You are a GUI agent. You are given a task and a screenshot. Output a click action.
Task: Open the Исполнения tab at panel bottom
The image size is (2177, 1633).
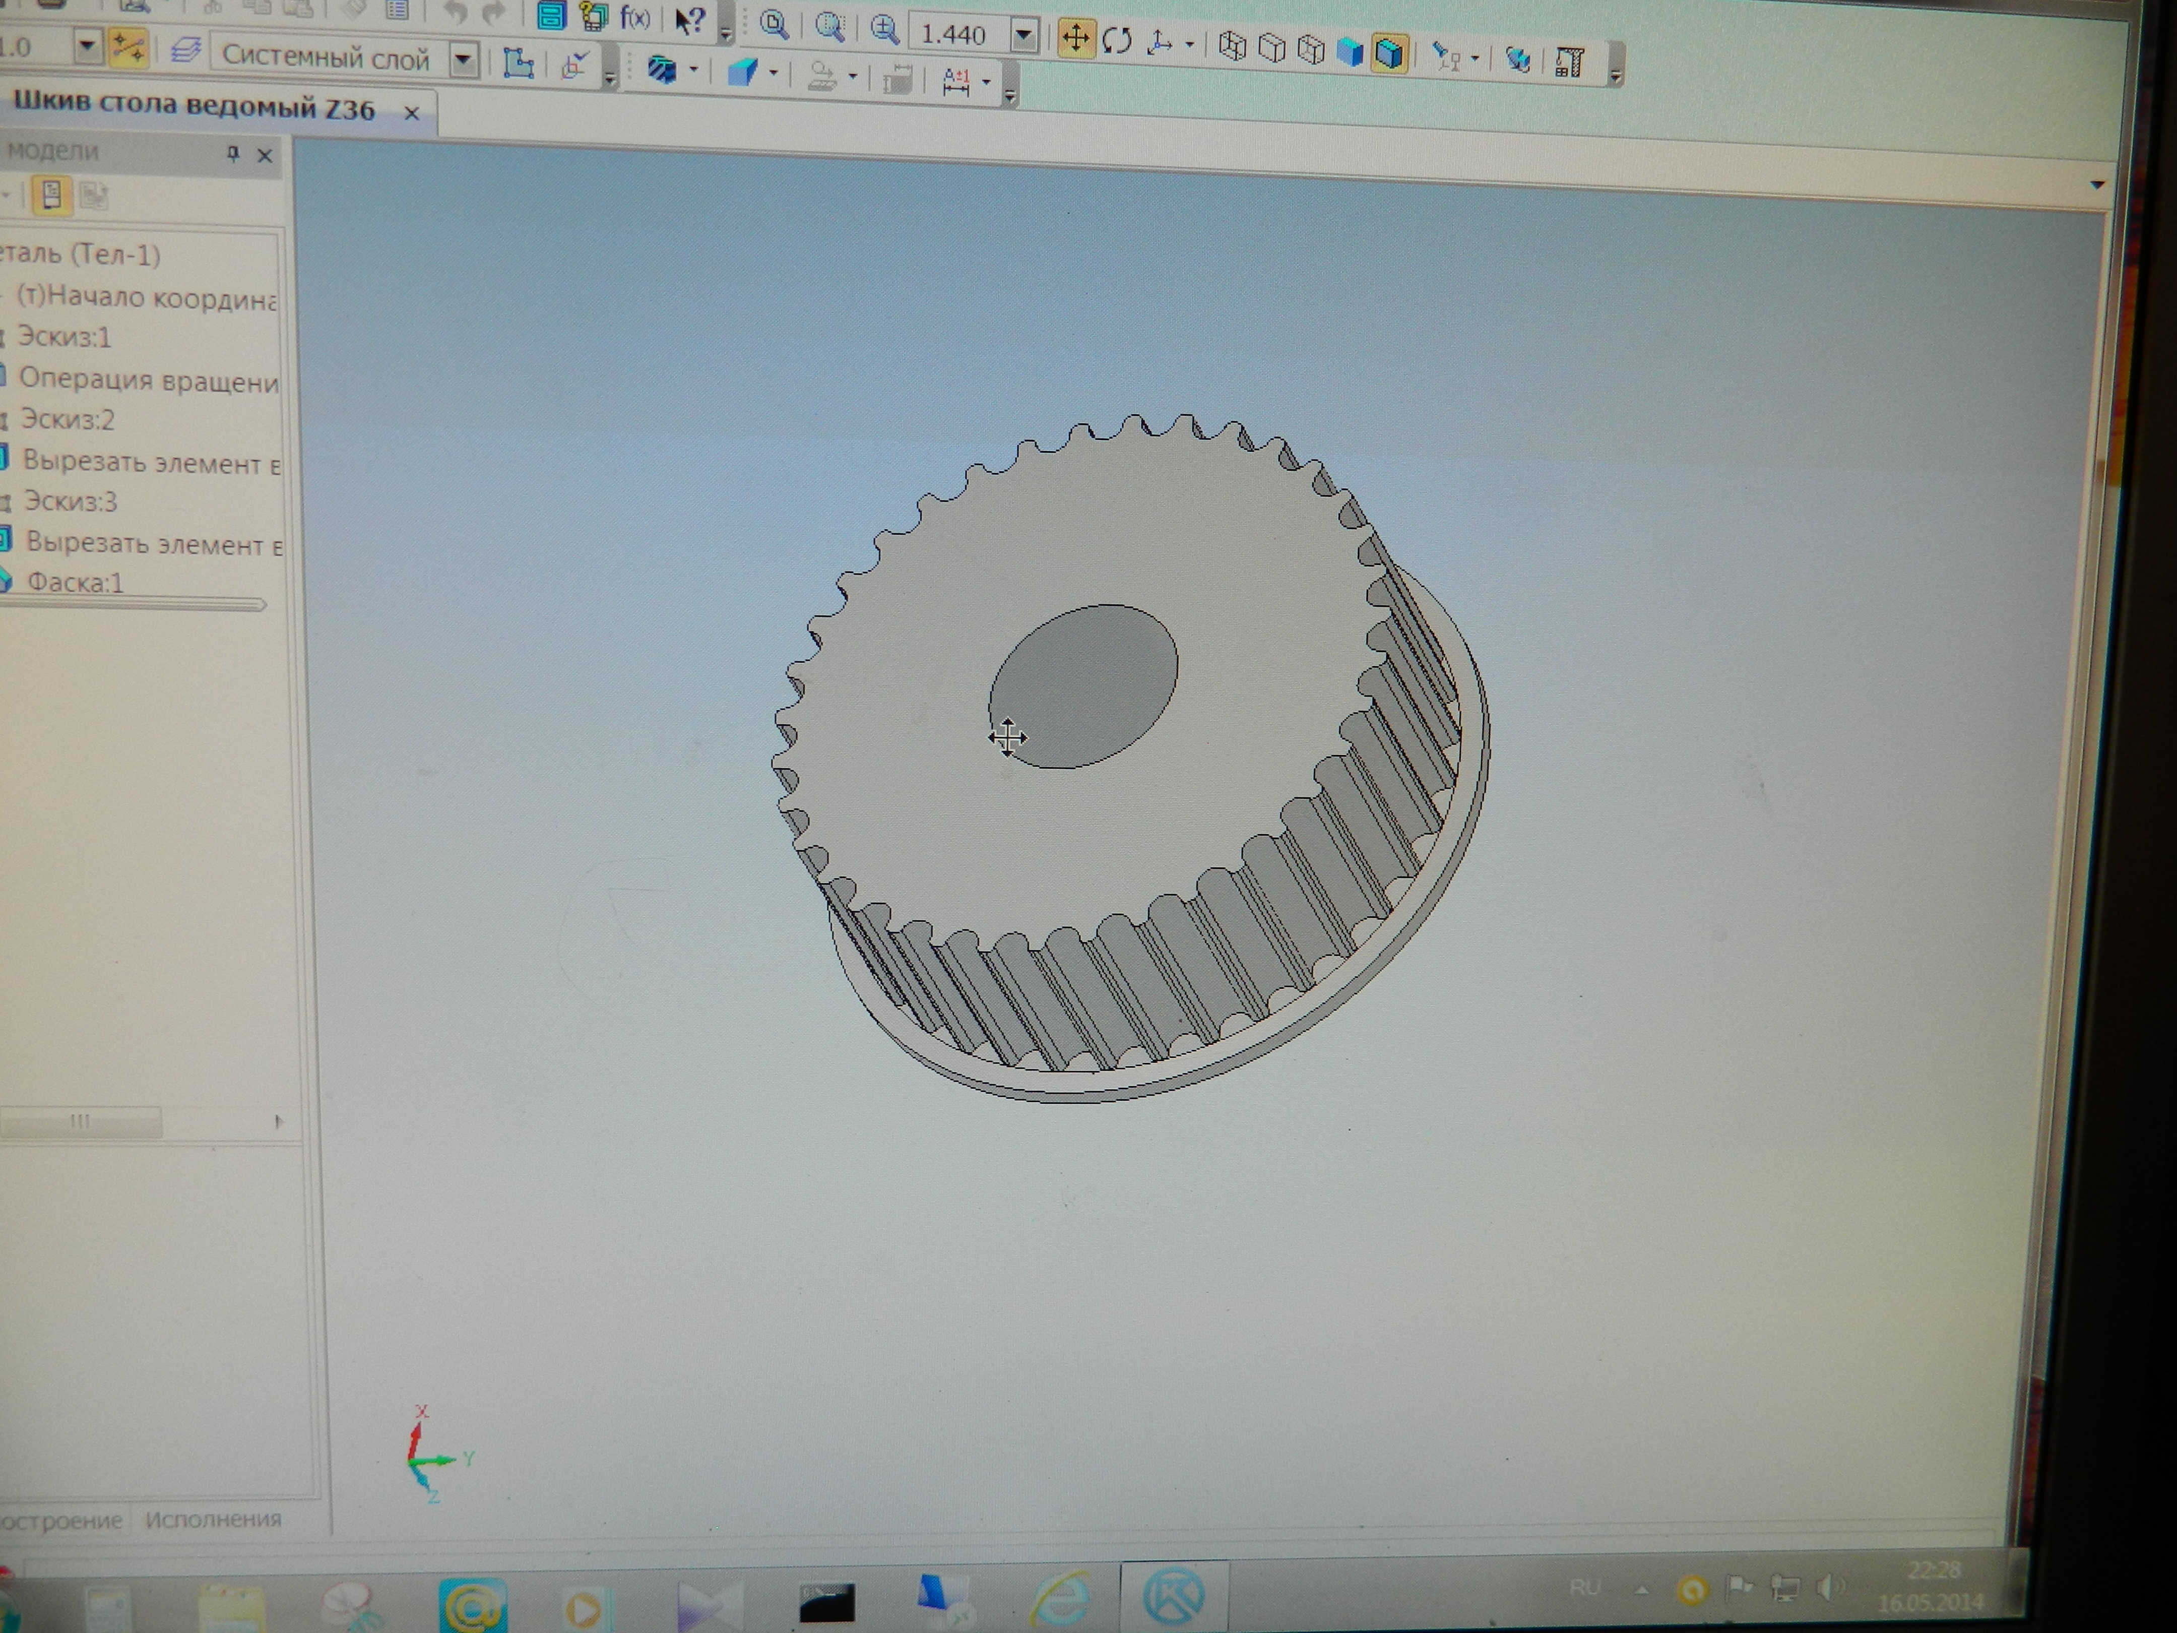pyautogui.click(x=213, y=1519)
